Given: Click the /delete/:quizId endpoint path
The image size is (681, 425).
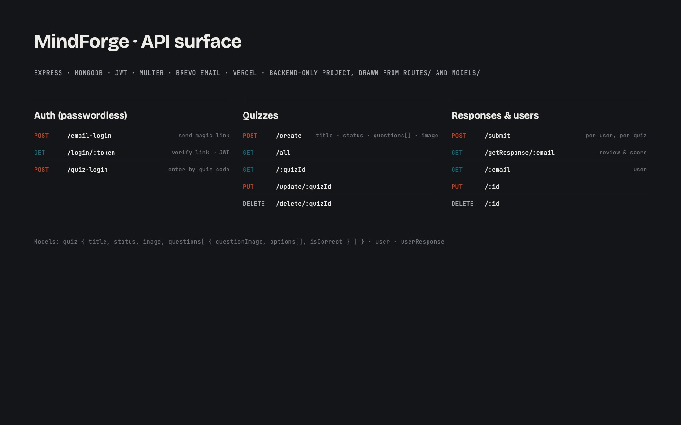Looking at the screenshot, I should pyautogui.click(x=304, y=204).
